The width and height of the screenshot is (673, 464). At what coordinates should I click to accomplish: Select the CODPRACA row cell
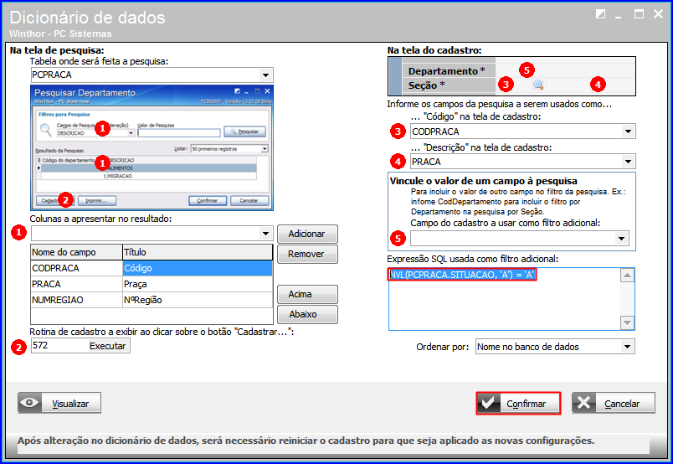(x=76, y=268)
